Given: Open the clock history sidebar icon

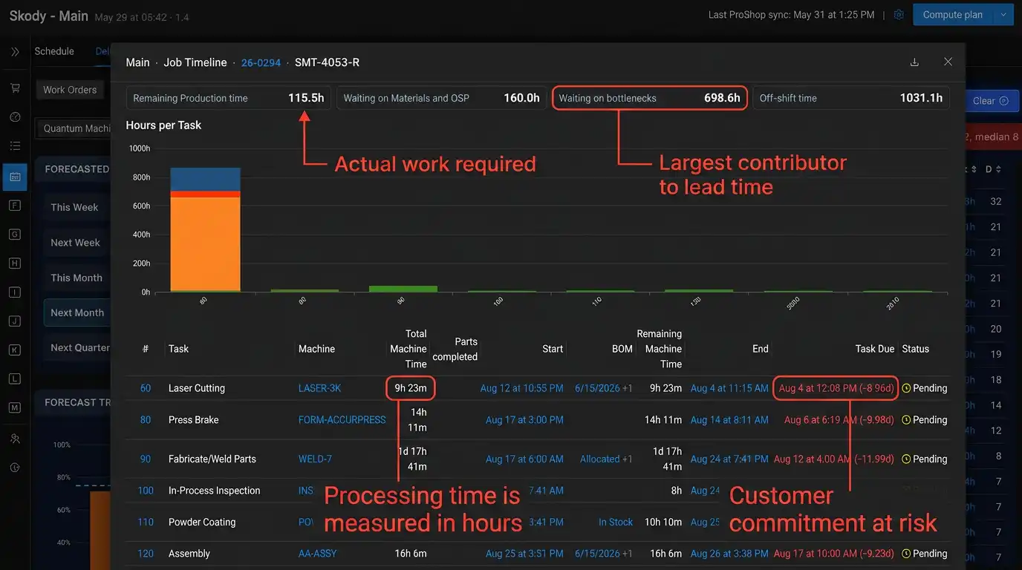Looking at the screenshot, I should [x=15, y=468].
